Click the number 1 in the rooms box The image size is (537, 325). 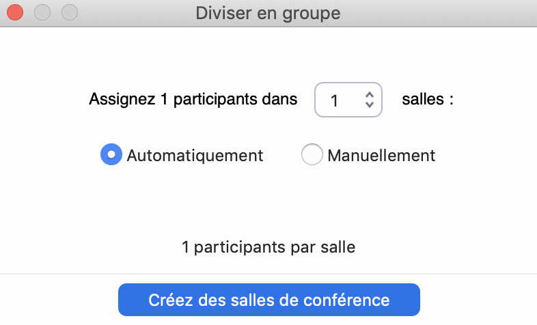click(x=334, y=101)
